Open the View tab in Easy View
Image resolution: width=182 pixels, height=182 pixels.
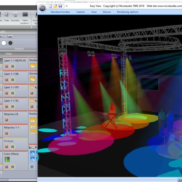point(94,12)
